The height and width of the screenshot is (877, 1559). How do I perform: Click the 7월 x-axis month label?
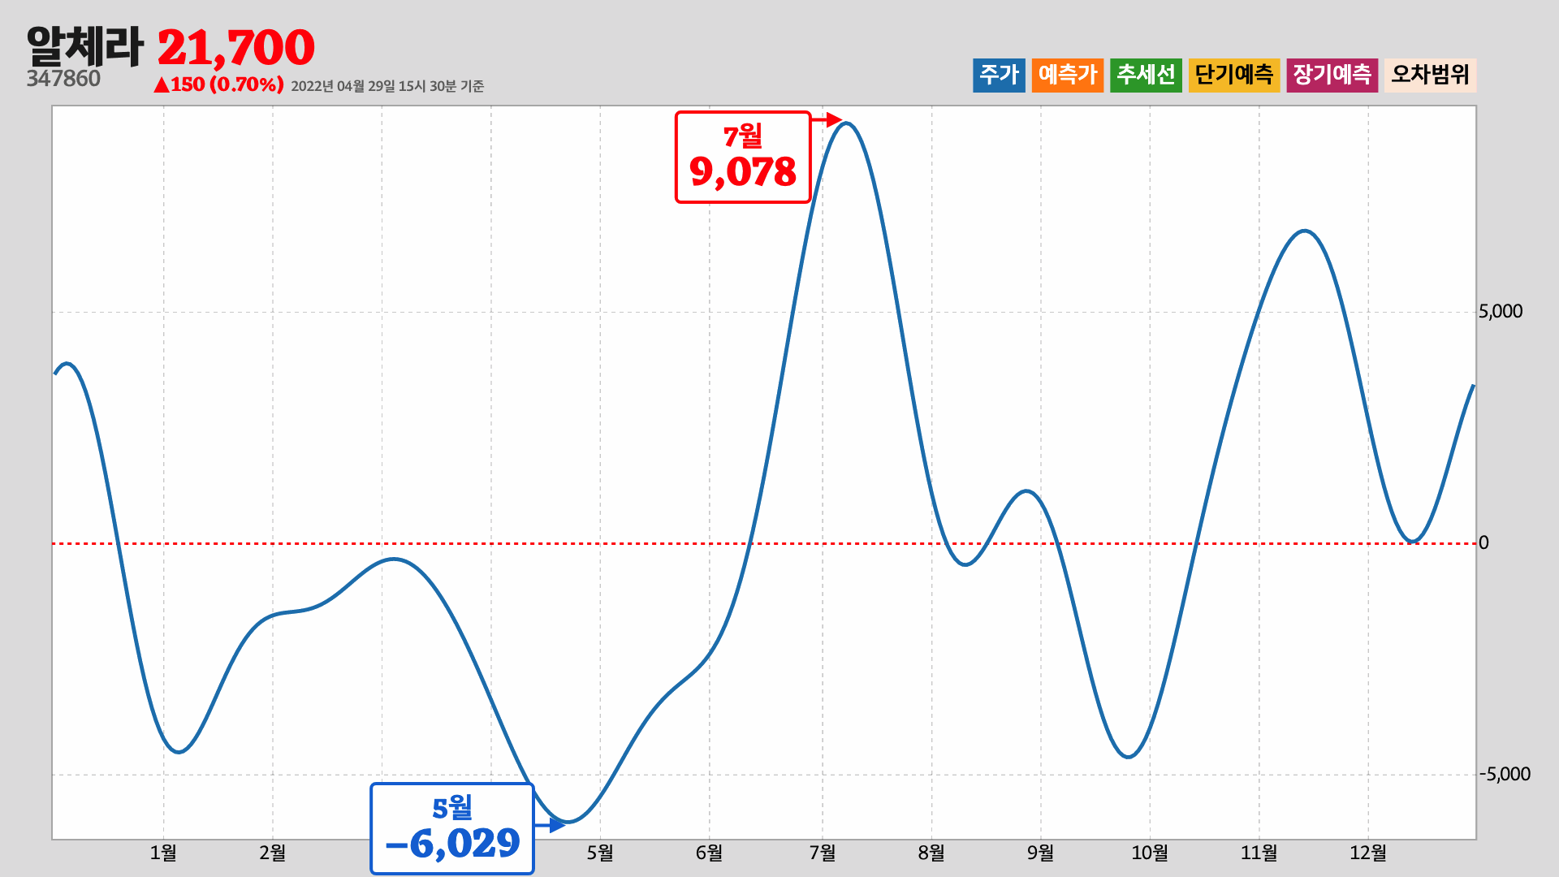(823, 853)
